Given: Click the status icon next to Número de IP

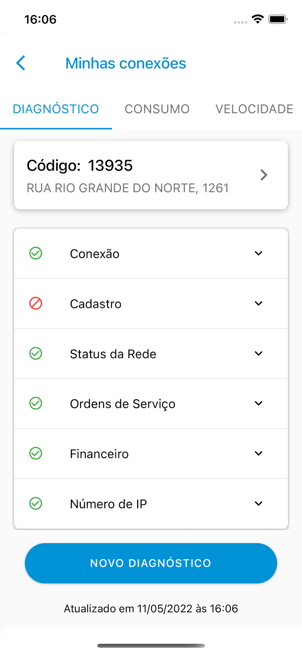Looking at the screenshot, I should [36, 504].
